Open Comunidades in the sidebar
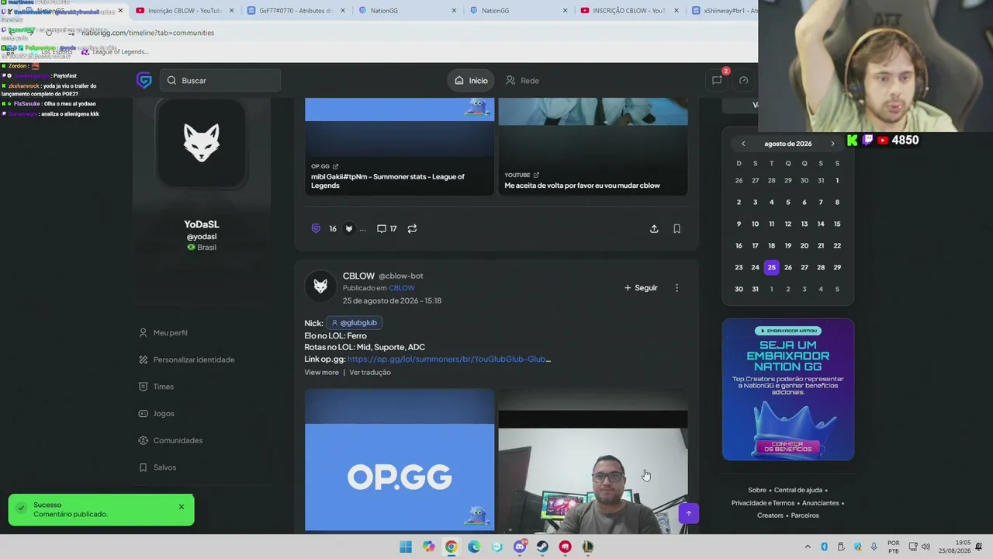This screenshot has width=993, height=559. tap(170, 440)
